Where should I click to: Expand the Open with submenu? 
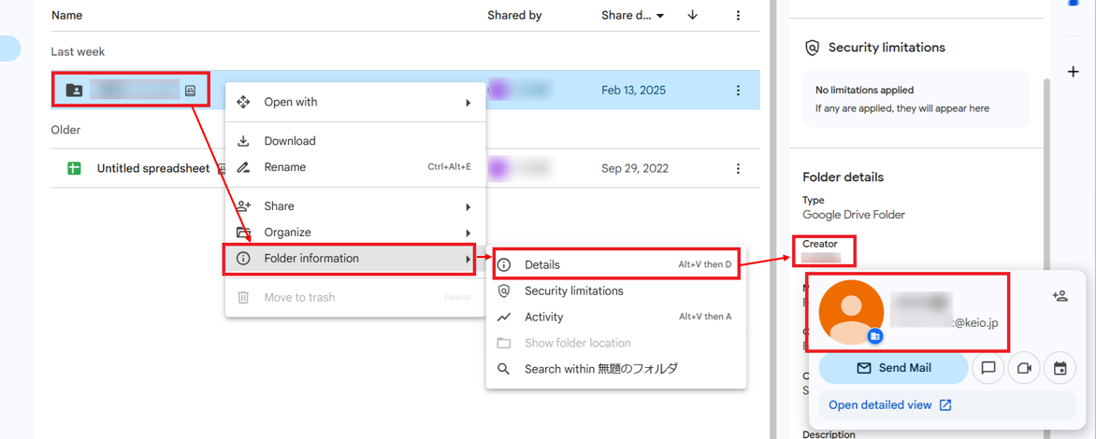pos(355,102)
